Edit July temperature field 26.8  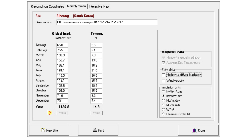[96, 75]
